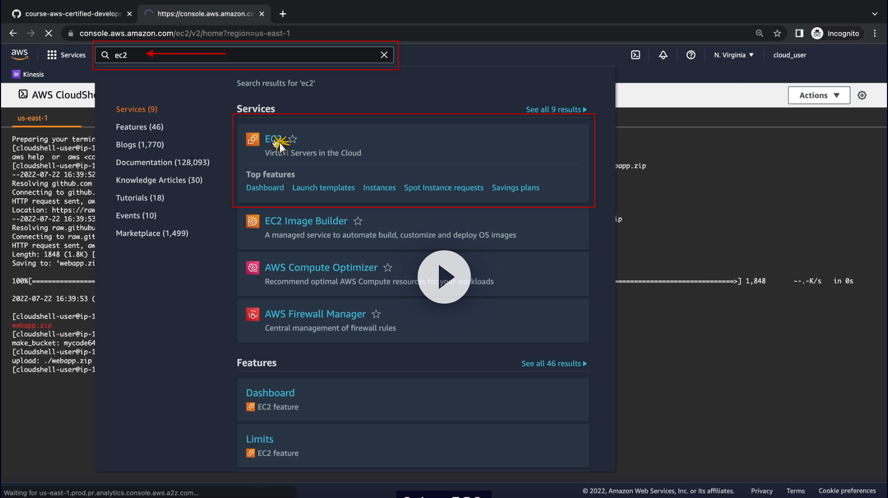Open the Spot Instance requests link
This screenshot has width=888, height=498.
tap(443, 188)
